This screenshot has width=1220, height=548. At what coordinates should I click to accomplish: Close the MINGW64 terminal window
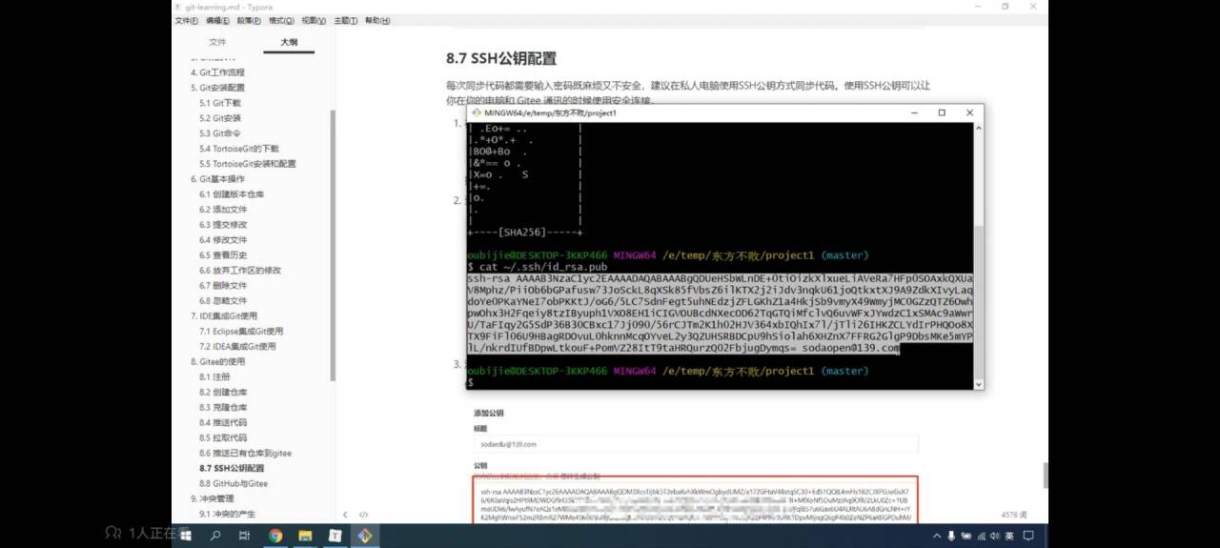point(969,112)
